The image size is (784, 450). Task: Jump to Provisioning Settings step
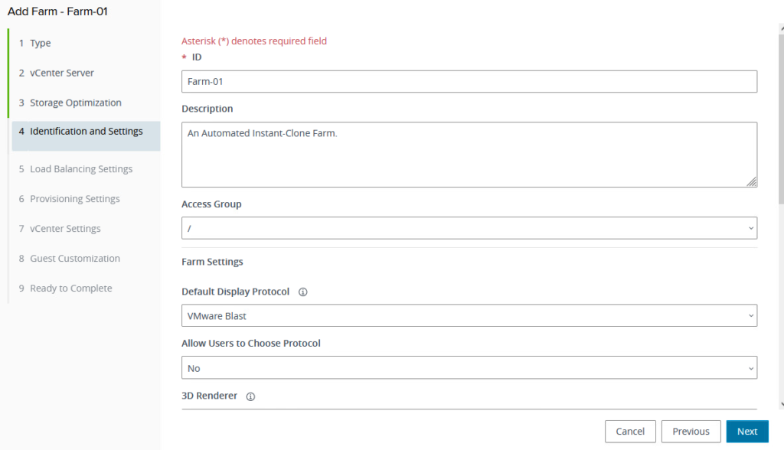(74, 199)
